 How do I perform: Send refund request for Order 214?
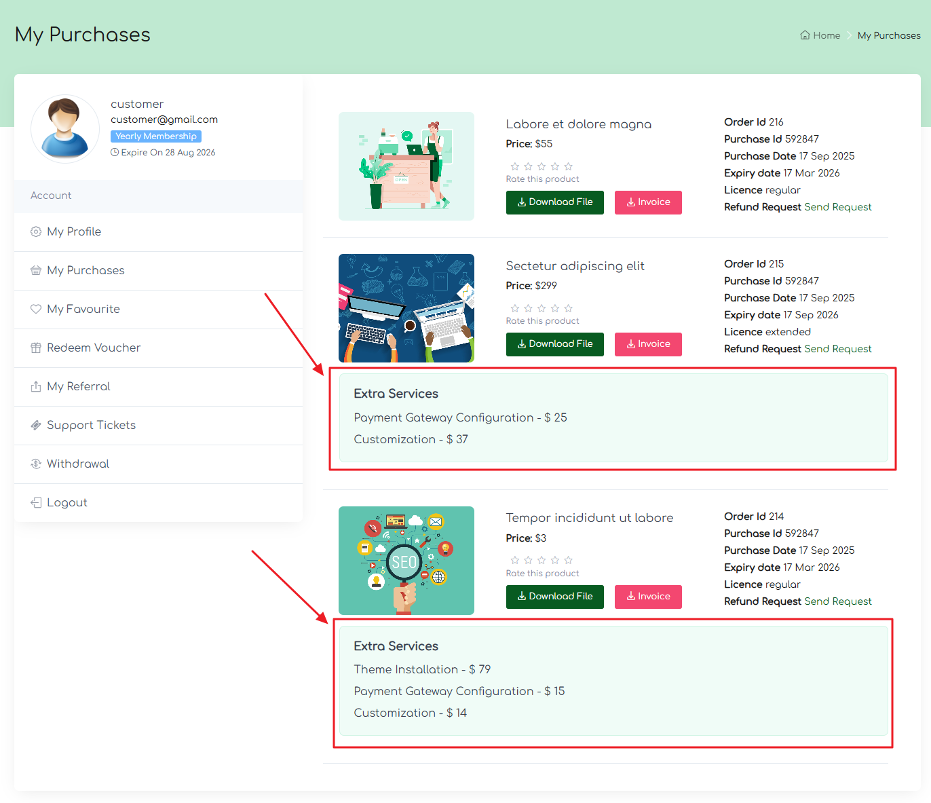(x=838, y=601)
